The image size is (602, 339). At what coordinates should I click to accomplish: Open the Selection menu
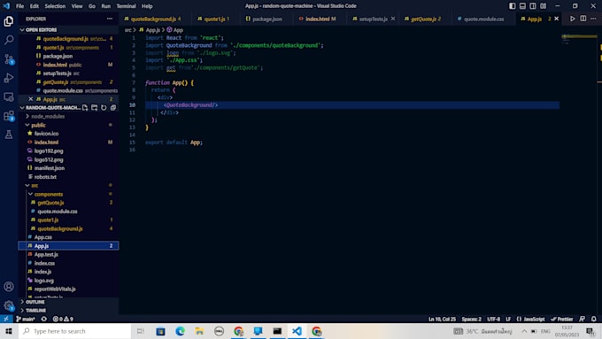[x=55, y=6]
